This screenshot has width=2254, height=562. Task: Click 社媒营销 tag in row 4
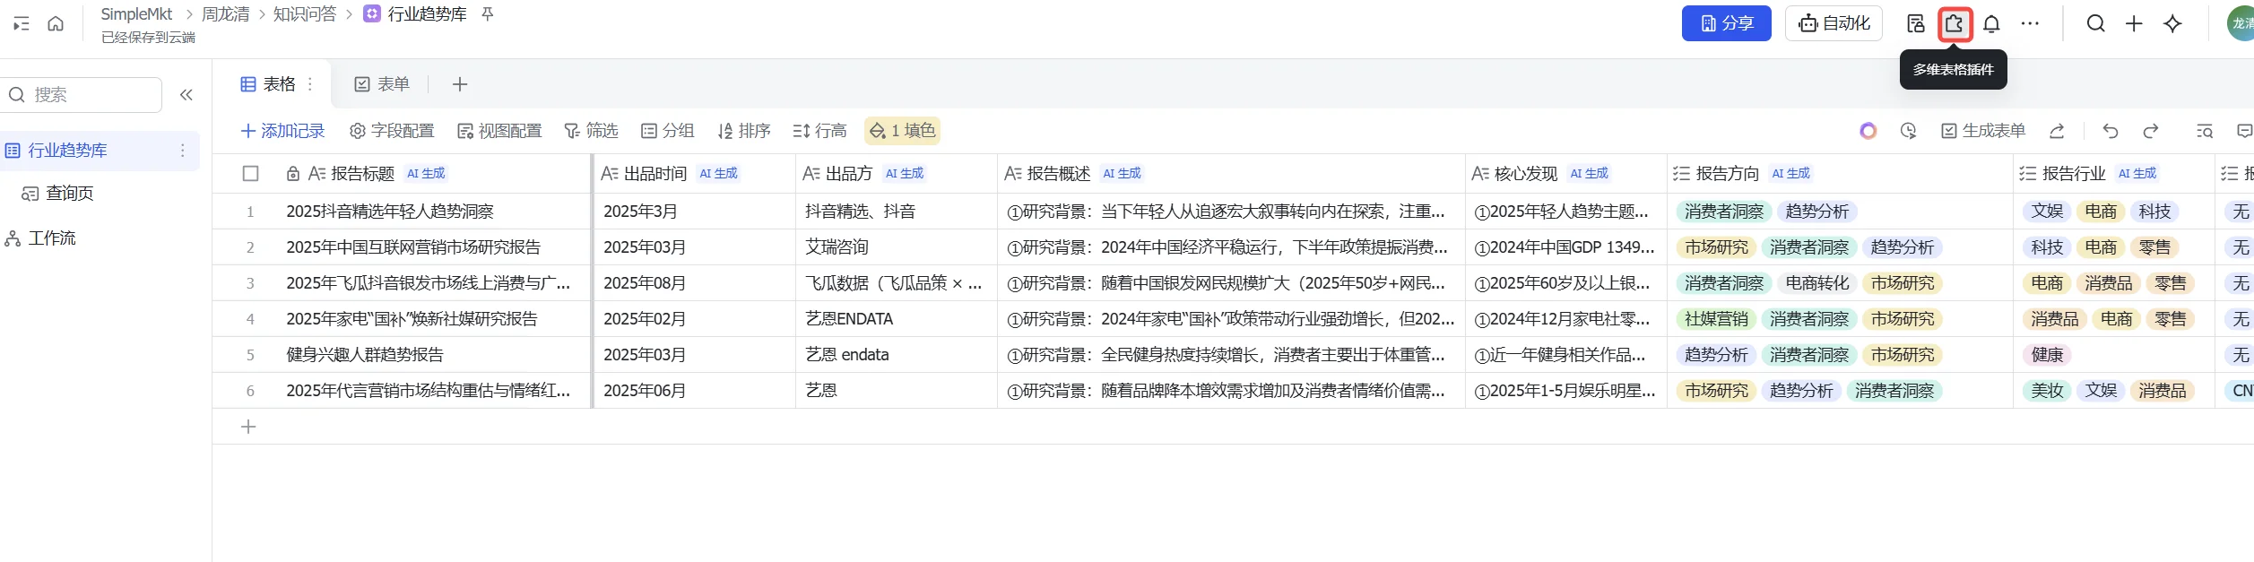point(1716,319)
